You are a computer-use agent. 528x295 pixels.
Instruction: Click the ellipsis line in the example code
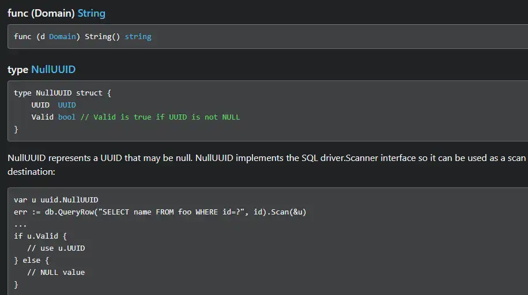[x=20, y=224]
